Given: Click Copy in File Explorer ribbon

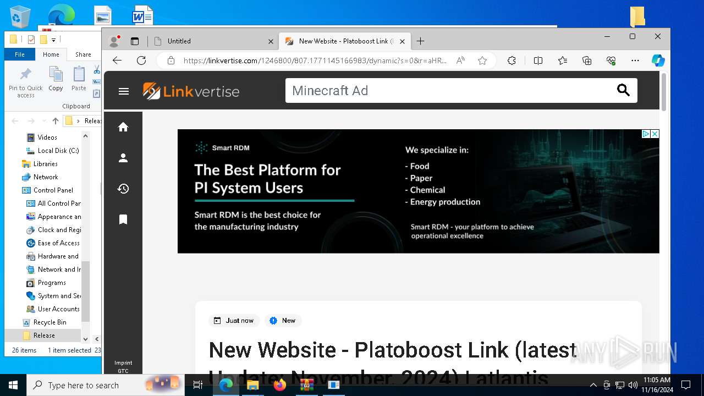Looking at the screenshot, I should [56, 79].
